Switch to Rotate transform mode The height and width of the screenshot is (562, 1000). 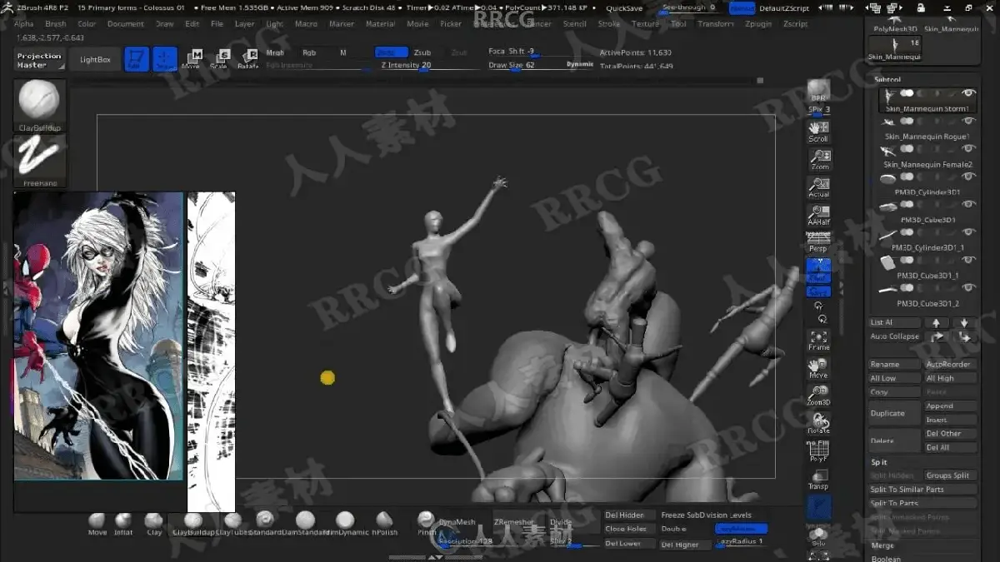click(x=247, y=59)
